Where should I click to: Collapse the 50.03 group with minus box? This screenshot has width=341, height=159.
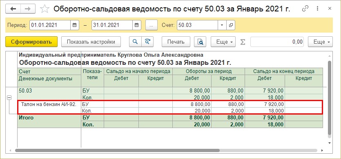[9, 98]
